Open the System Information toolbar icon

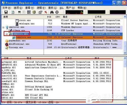point(19,12)
